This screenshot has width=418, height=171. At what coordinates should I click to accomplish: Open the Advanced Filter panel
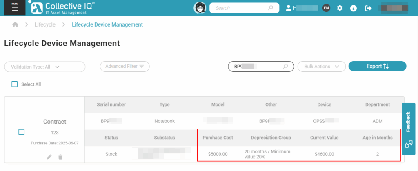point(125,66)
